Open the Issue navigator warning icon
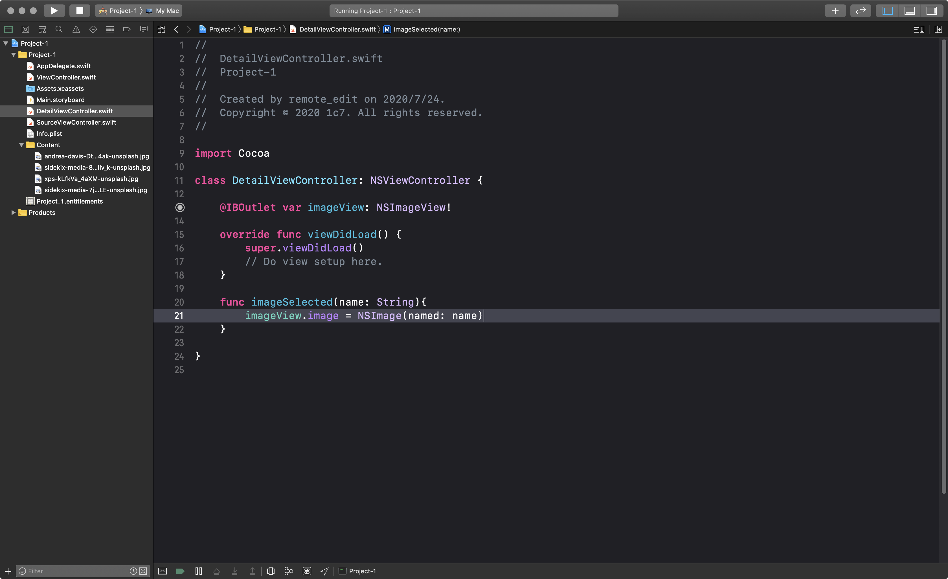Viewport: 948px width, 579px height. pos(76,29)
